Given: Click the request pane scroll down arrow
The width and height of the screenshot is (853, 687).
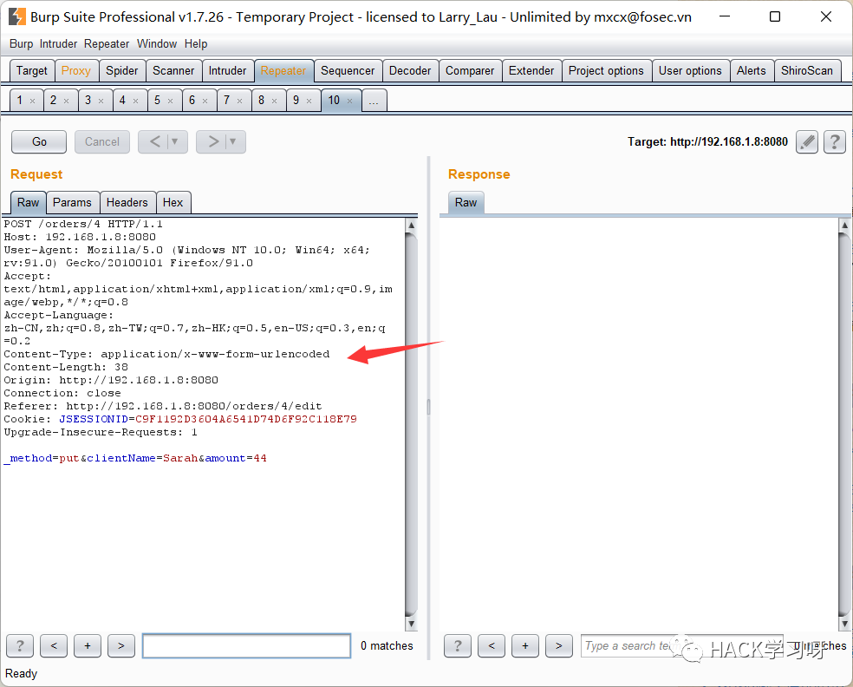Looking at the screenshot, I should coord(412,624).
